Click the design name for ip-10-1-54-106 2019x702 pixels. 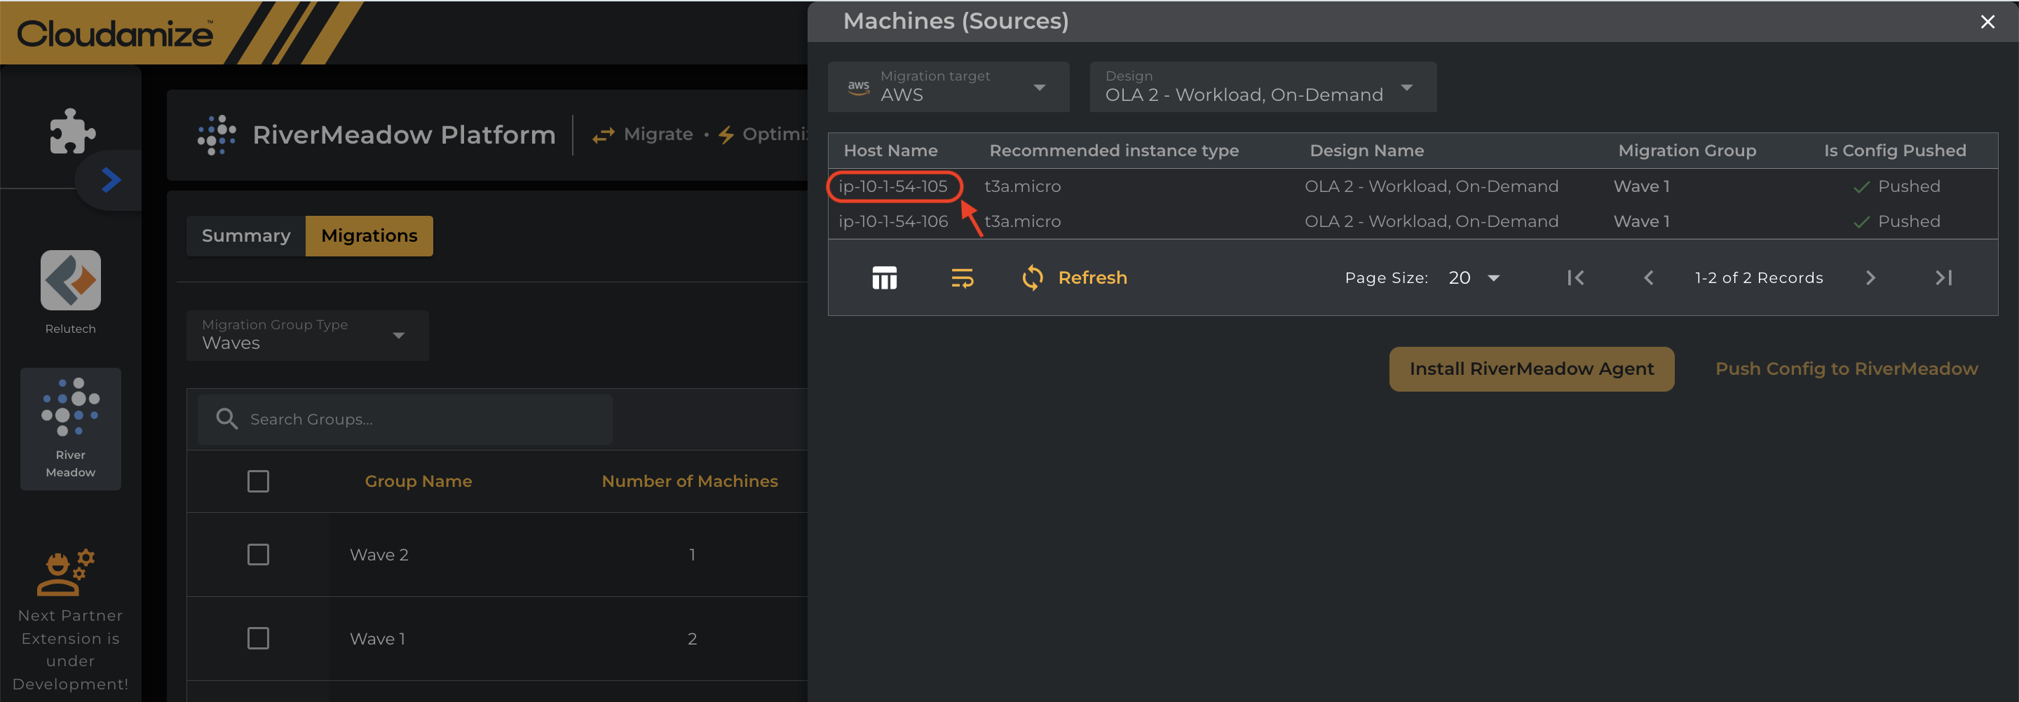coord(1431,221)
